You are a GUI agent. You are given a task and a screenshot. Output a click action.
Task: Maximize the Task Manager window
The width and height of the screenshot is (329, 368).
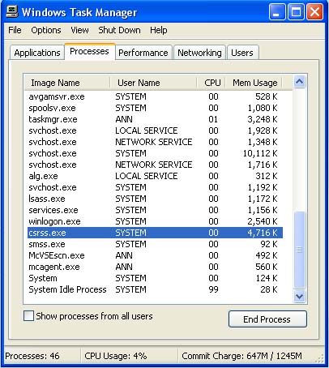296,12
